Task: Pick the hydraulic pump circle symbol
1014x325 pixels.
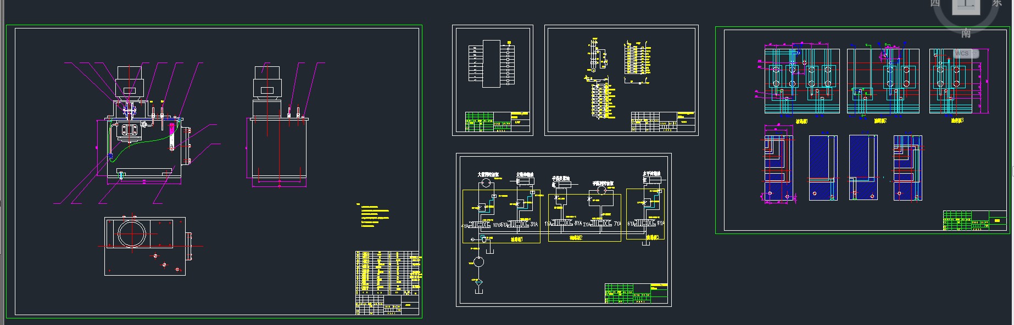Action: pos(479,262)
